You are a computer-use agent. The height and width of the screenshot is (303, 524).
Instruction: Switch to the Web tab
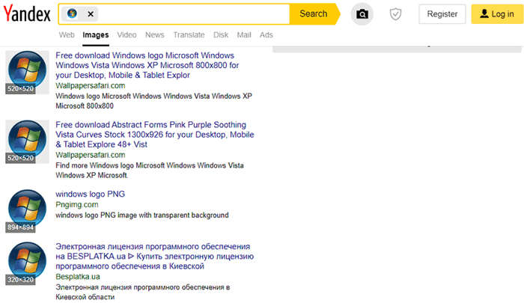67,34
